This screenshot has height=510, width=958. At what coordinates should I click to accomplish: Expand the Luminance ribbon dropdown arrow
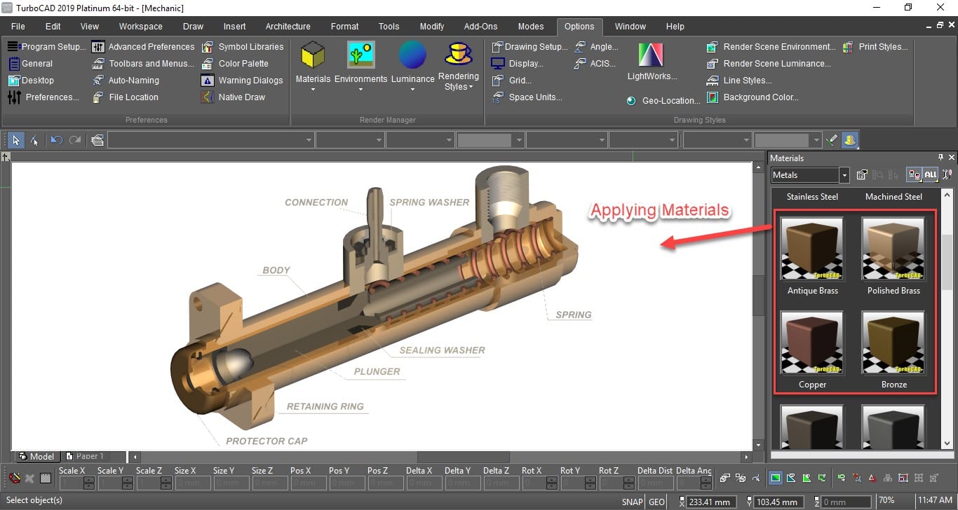(x=412, y=90)
